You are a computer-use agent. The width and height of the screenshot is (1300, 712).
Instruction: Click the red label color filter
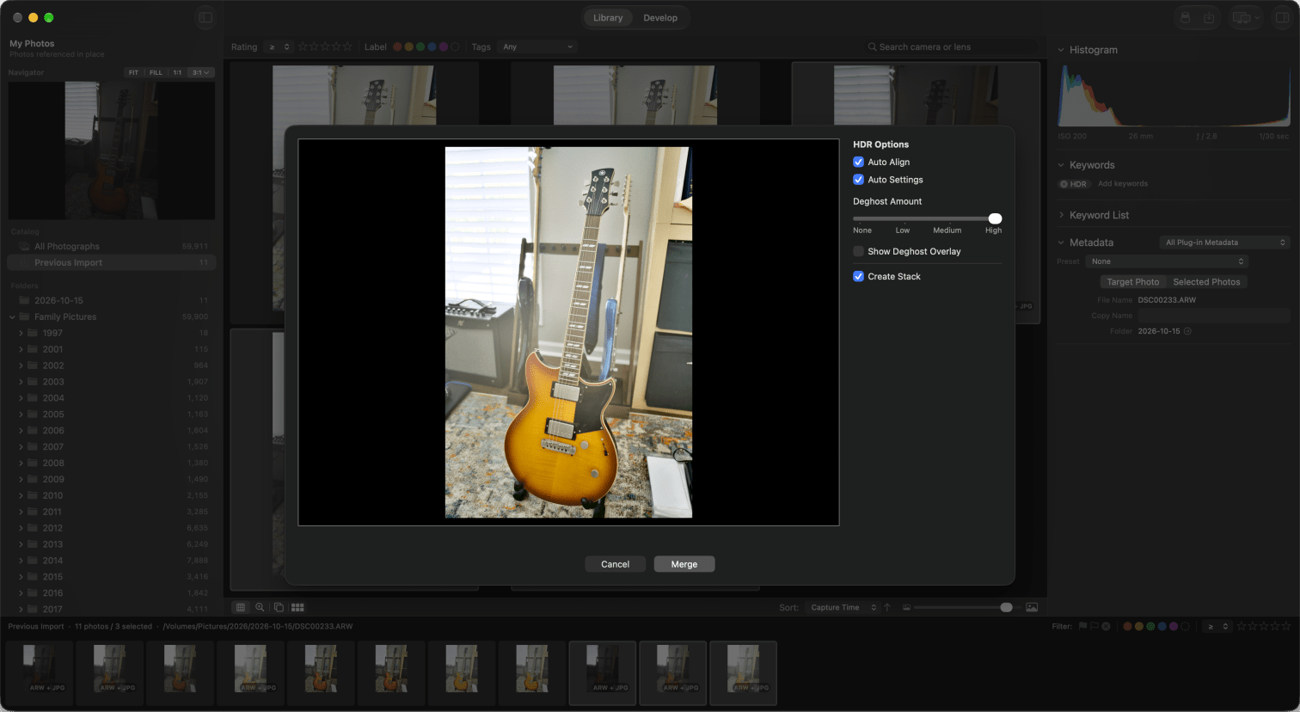pyautogui.click(x=397, y=47)
